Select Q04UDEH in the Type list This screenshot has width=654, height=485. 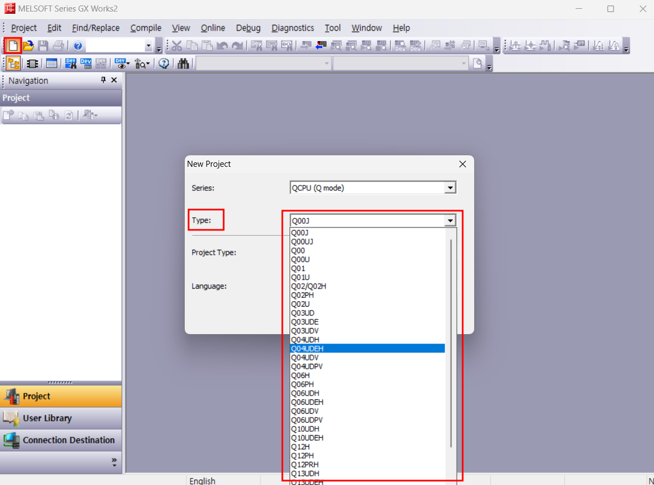tap(367, 348)
